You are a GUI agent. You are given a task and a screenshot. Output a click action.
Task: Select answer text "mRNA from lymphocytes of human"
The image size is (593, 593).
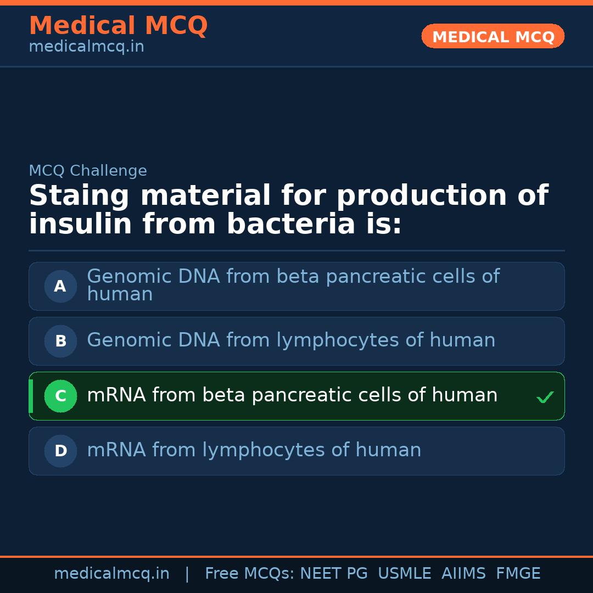pos(254,450)
